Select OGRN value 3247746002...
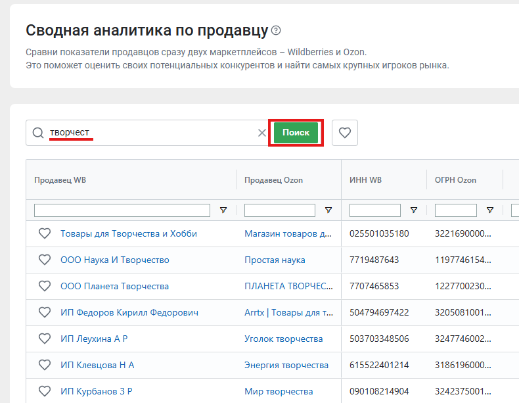 [463, 339]
